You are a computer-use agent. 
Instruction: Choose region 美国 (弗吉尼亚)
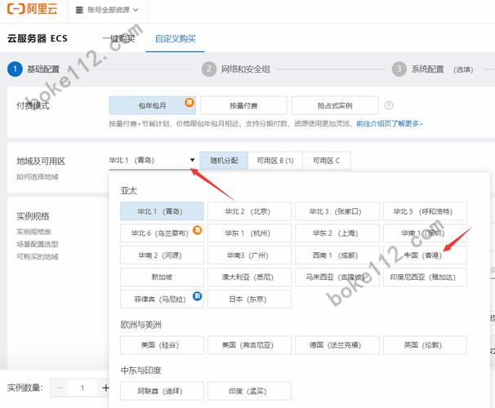[249, 345]
